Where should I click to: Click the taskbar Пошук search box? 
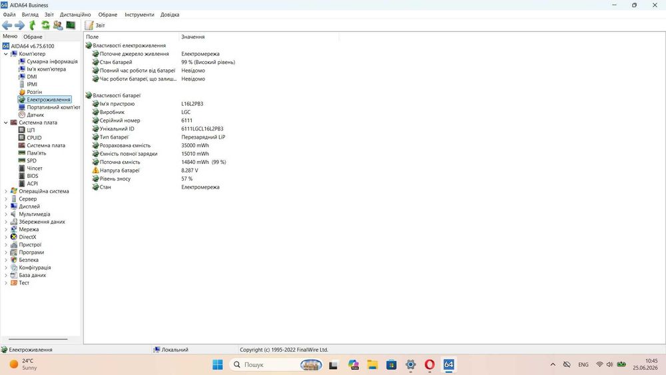(x=276, y=365)
